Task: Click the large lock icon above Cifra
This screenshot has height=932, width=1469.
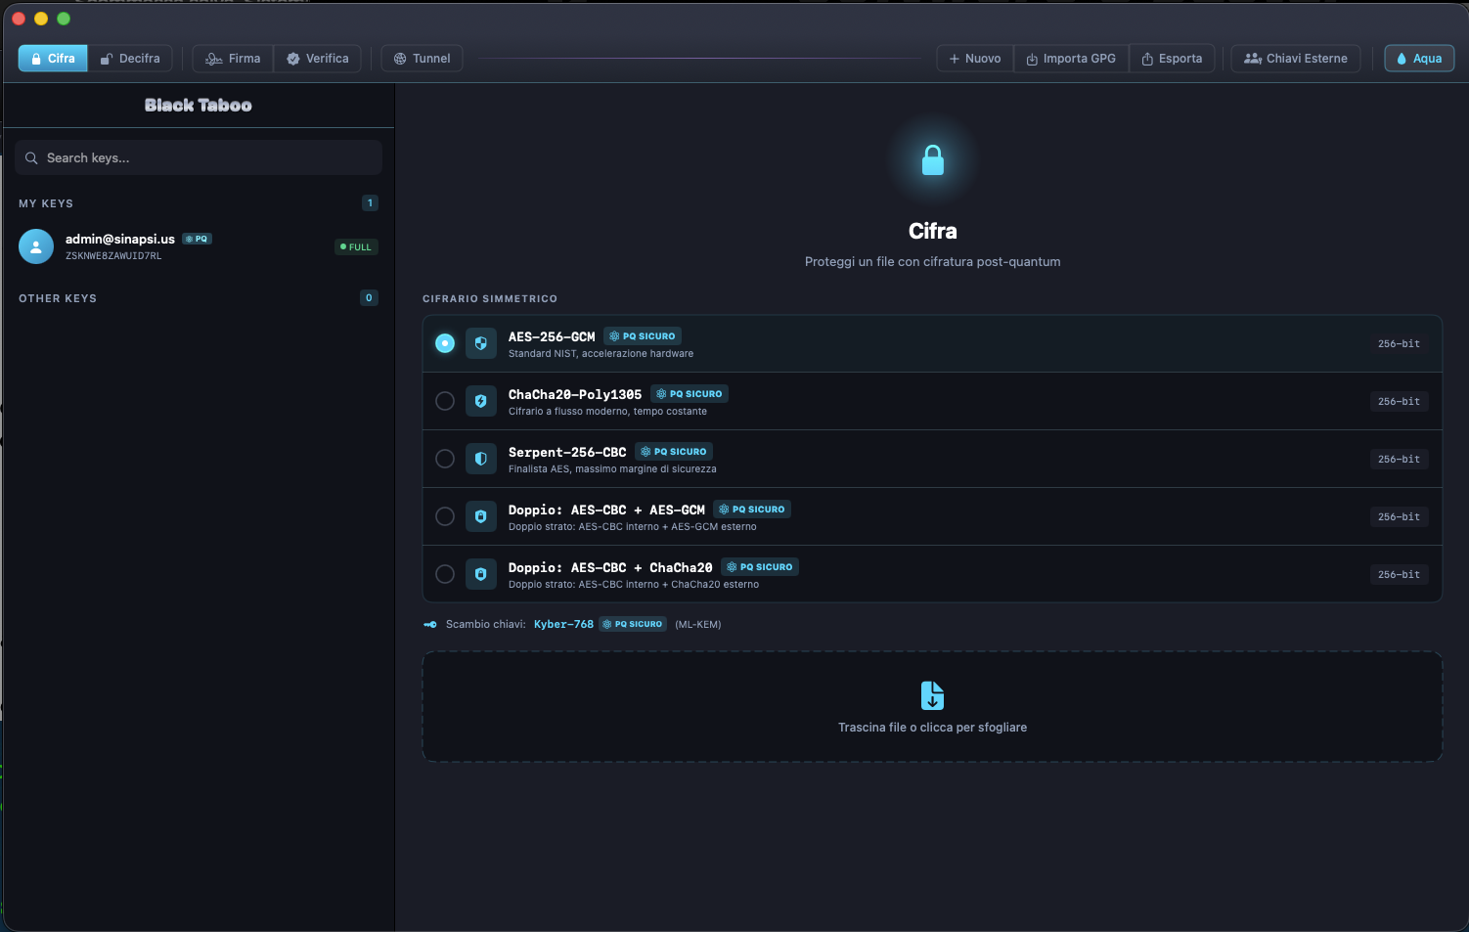Action: point(932,160)
